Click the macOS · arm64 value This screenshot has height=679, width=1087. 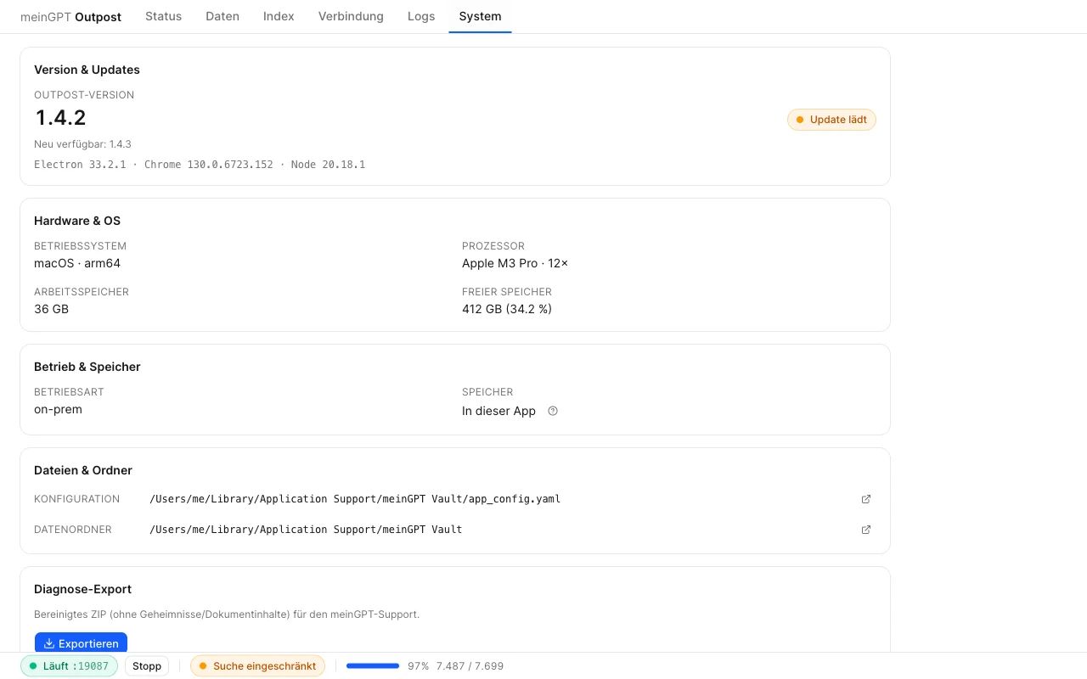coord(77,263)
